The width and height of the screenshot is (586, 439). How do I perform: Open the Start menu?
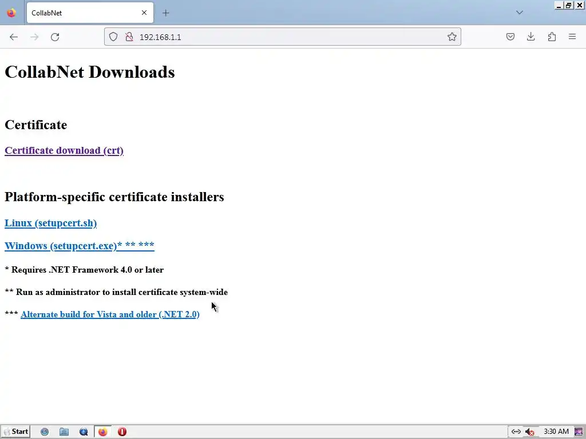coord(15,432)
